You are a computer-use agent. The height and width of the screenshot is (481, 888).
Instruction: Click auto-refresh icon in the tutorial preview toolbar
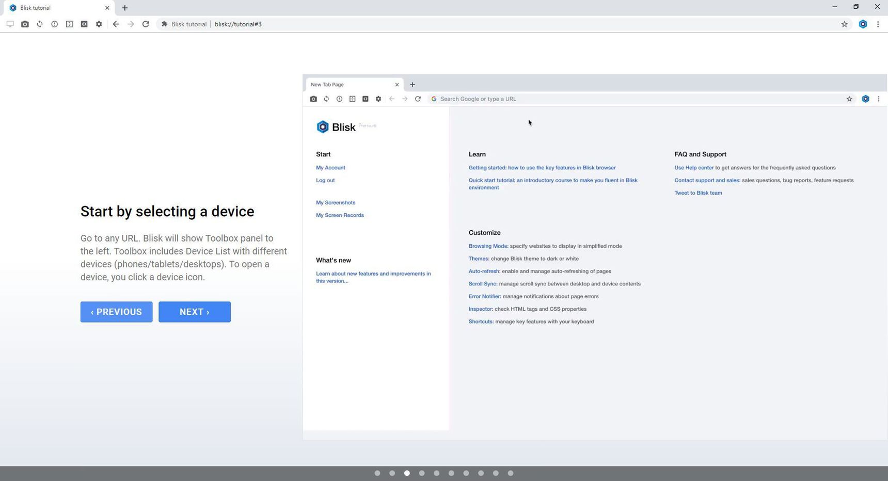coord(326,99)
